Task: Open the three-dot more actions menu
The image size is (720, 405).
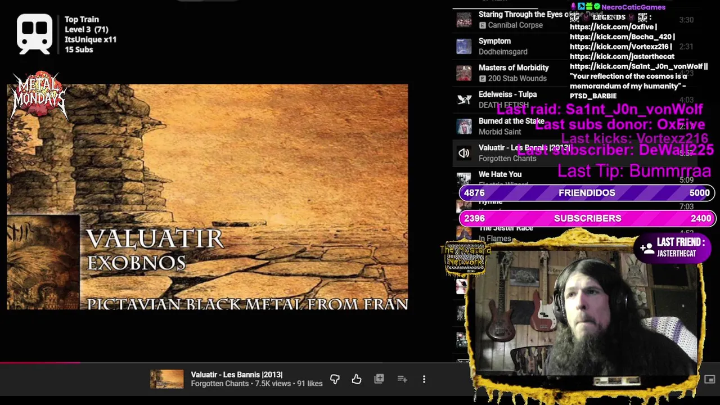Action: pyautogui.click(x=424, y=379)
